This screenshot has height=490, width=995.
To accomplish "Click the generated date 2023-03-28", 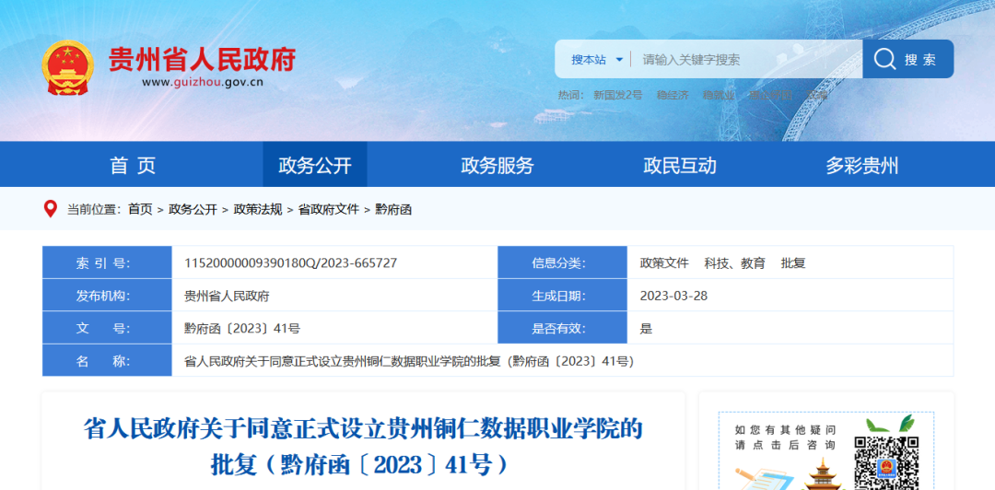I will (673, 296).
